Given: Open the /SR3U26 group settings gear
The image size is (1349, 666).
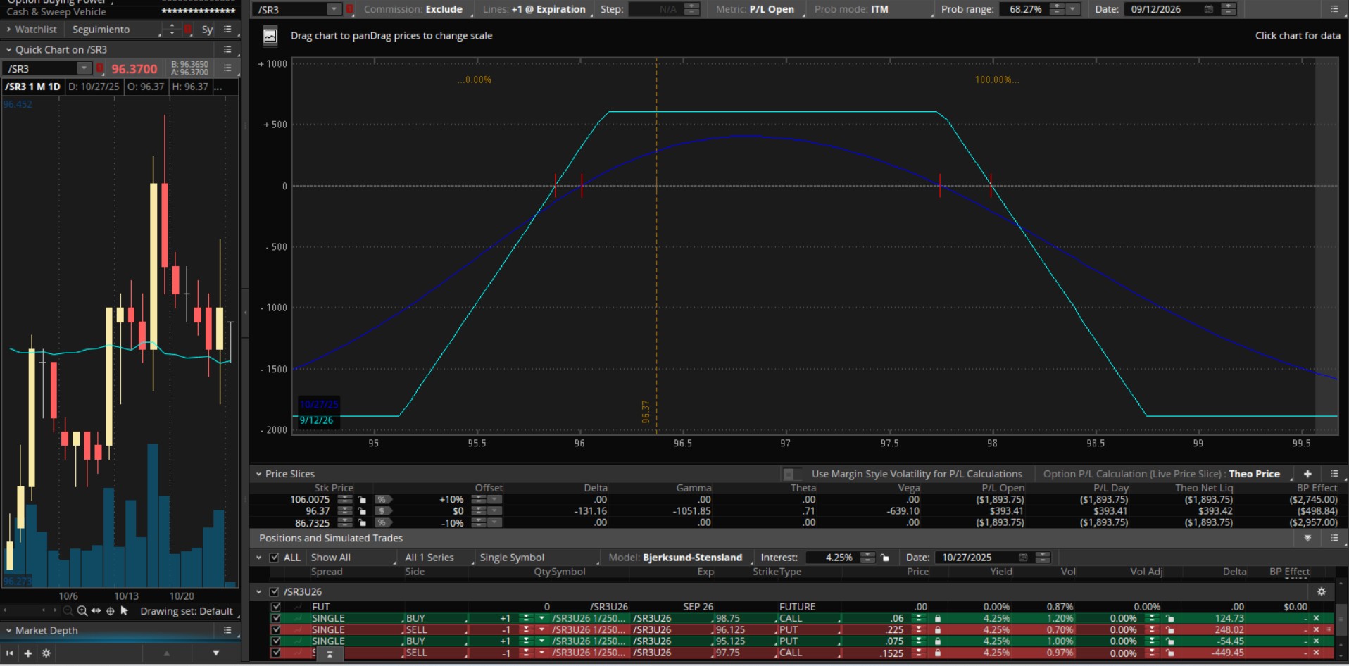Looking at the screenshot, I should (1321, 592).
